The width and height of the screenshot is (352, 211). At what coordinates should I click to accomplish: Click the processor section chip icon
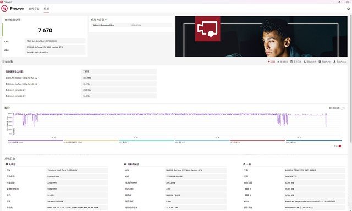(x=7, y=164)
